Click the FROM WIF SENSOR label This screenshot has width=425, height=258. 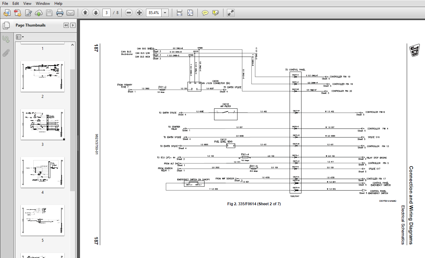tap(225, 179)
